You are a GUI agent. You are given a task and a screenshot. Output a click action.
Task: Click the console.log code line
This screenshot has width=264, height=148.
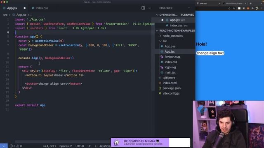click(46, 58)
